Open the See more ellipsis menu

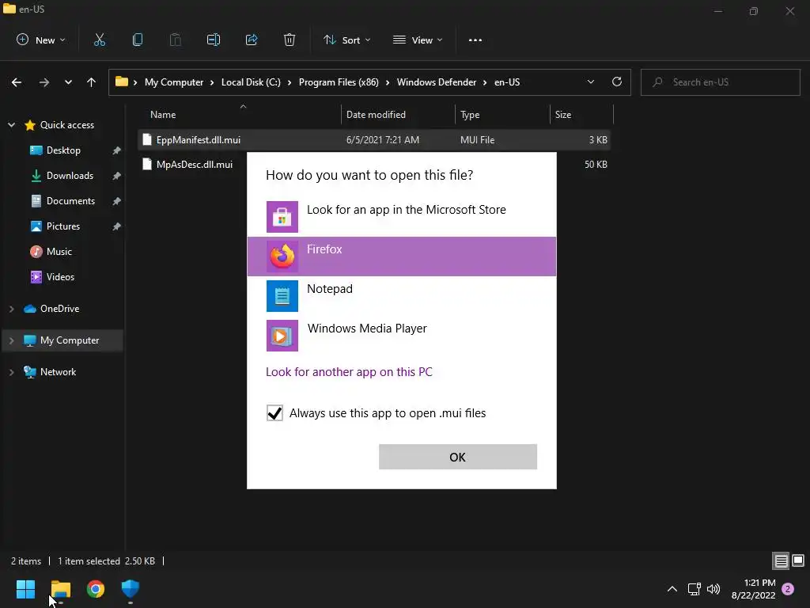point(475,40)
